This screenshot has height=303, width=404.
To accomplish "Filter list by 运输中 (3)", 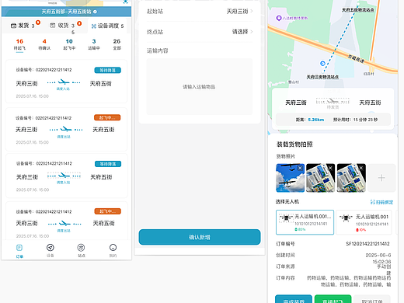I will point(94,44).
